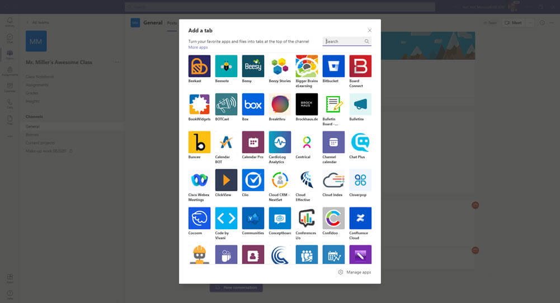Select the Beekast app icon

(x=199, y=66)
